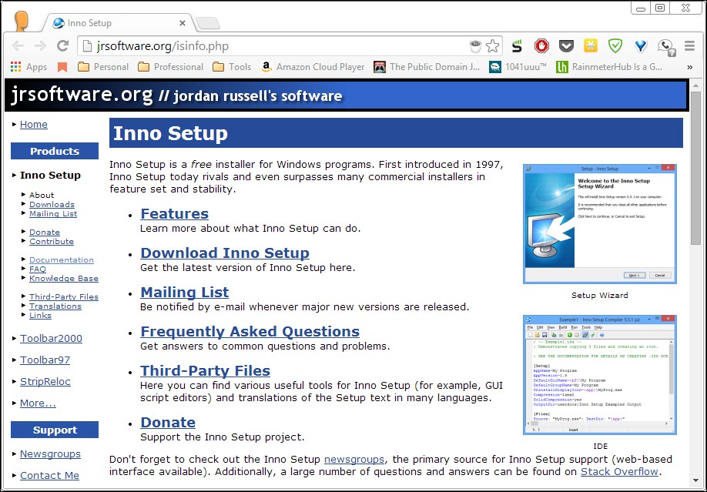Screen dimensions: 707x492
Task: Click the phone chat extension icon
Action: pos(665,46)
